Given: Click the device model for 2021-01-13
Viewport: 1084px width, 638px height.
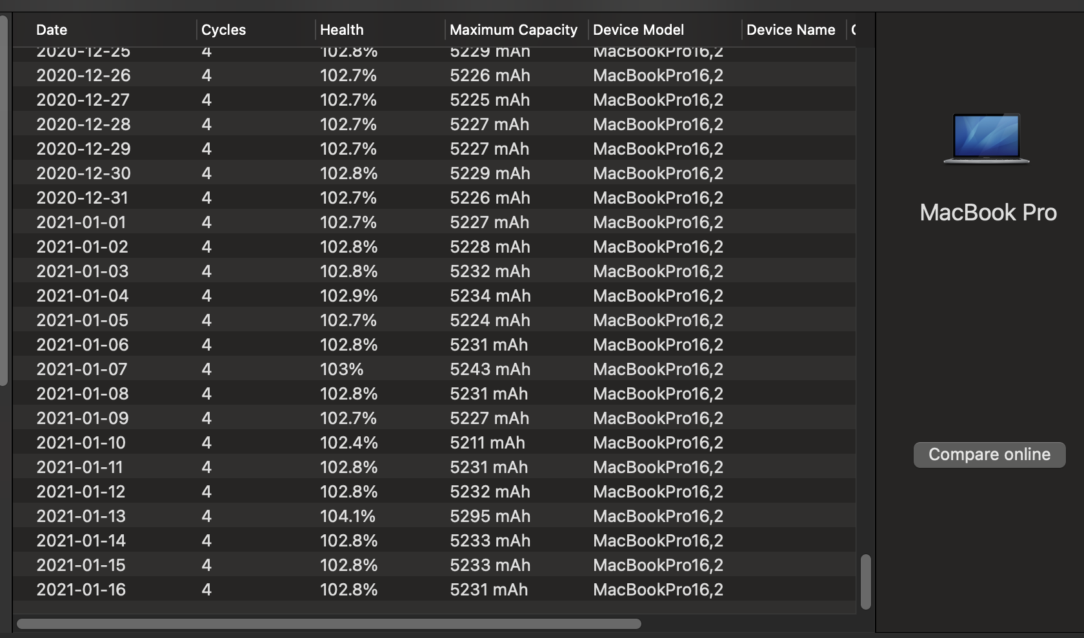Looking at the screenshot, I should pyautogui.click(x=657, y=516).
